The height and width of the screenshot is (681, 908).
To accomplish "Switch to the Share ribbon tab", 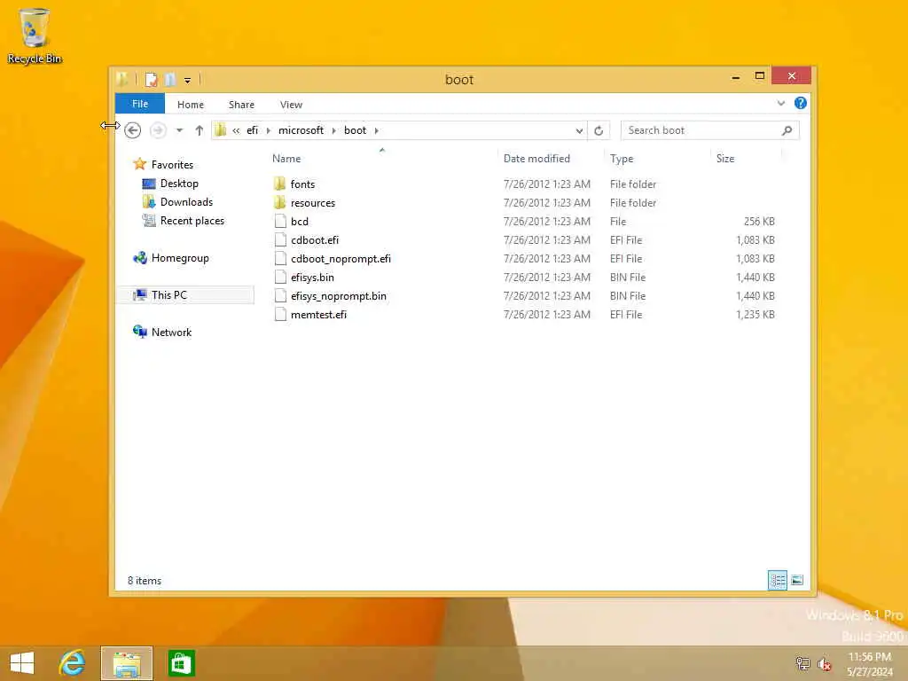I will pyautogui.click(x=241, y=105).
